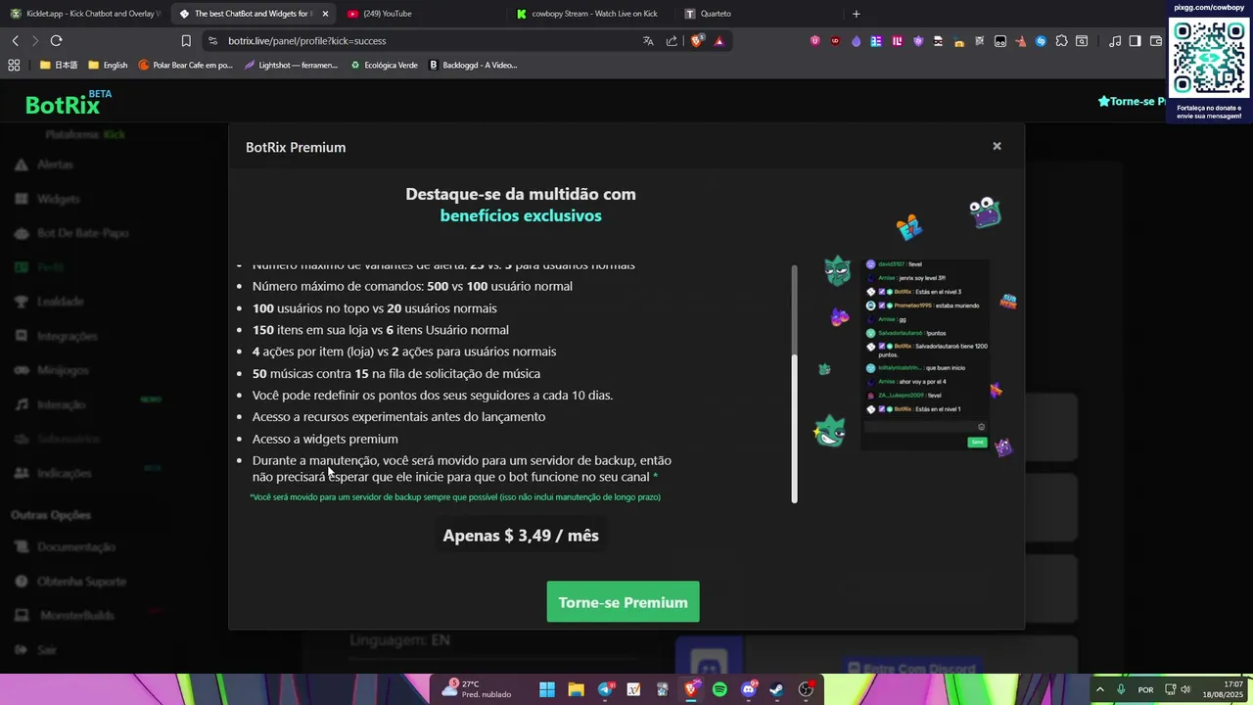Click the Torne-se Premium green button
1253x705 pixels.
point(623,602)
